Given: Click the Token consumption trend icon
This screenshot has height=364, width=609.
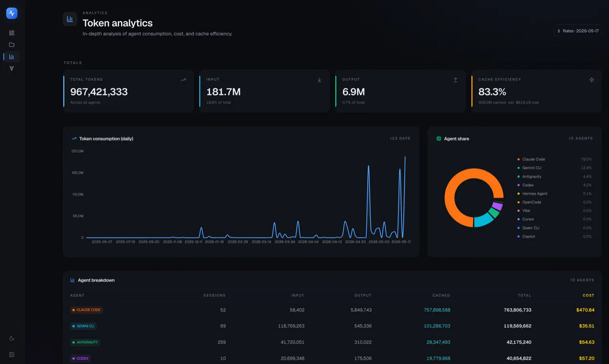Looking at the screenshot, I should [74, 139].
